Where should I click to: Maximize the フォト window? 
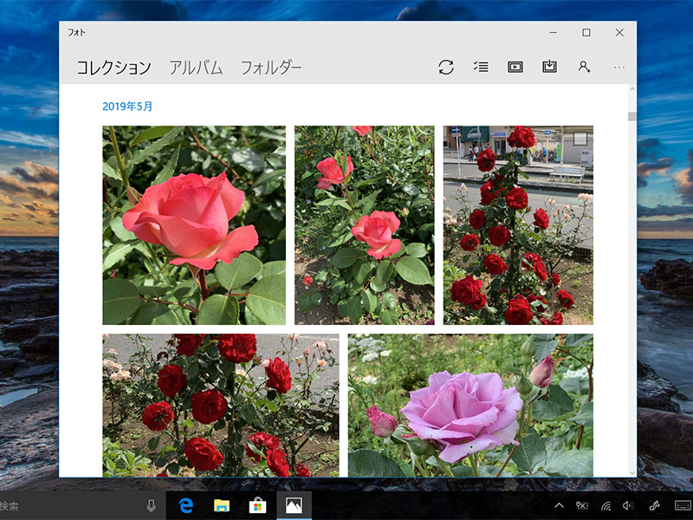[x=586, y=32]
